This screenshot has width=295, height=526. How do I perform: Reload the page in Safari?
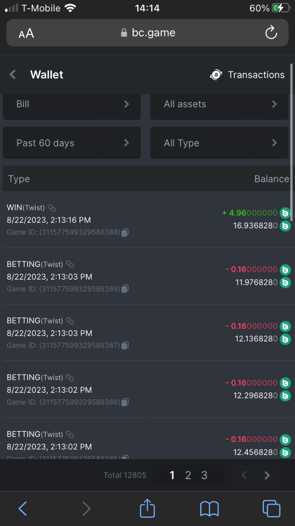pos(271,33)
